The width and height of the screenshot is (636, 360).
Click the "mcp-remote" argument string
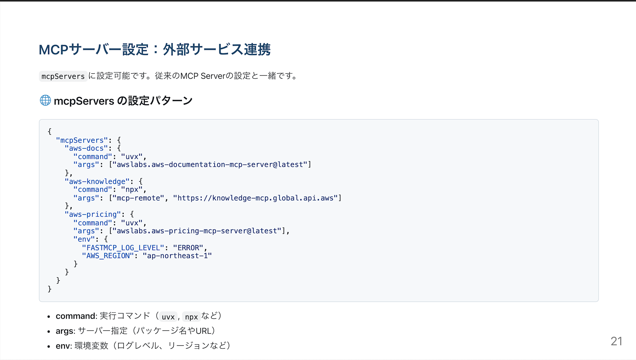point(138,198)
